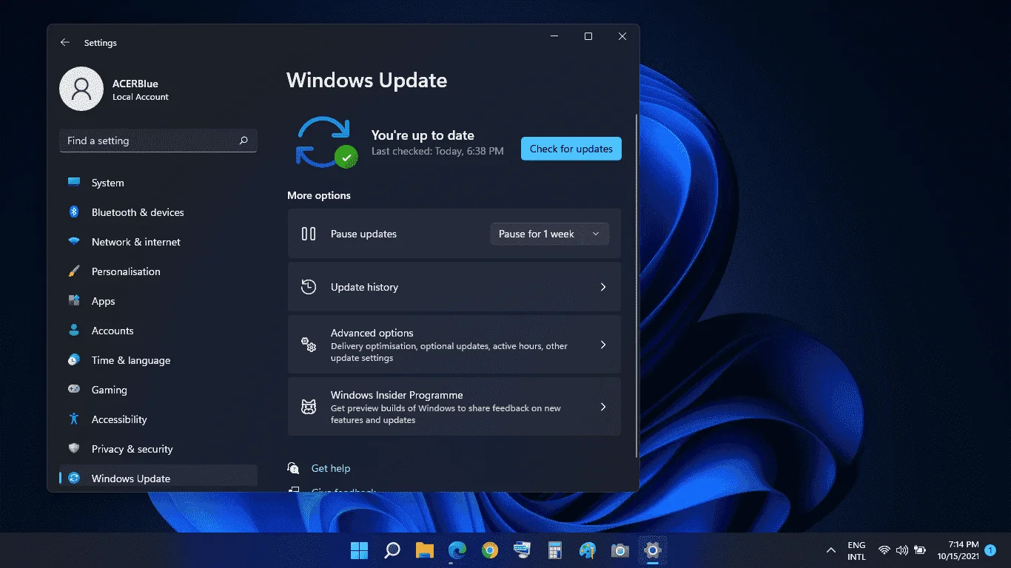Open taskbar Search

tap(392, 550)
